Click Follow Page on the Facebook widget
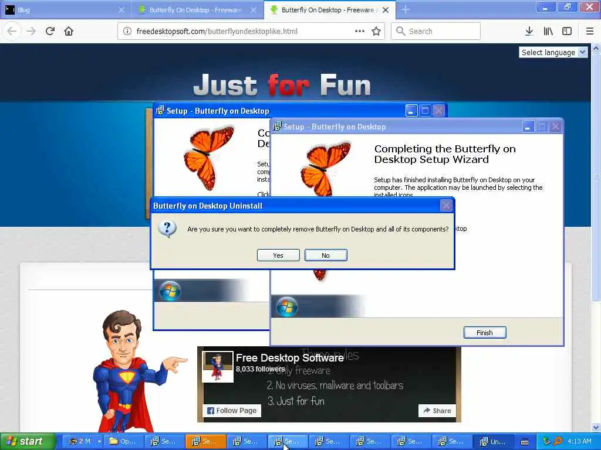 [x=232, y=411]
